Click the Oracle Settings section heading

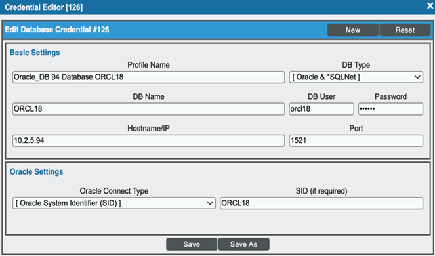point(36,172)
